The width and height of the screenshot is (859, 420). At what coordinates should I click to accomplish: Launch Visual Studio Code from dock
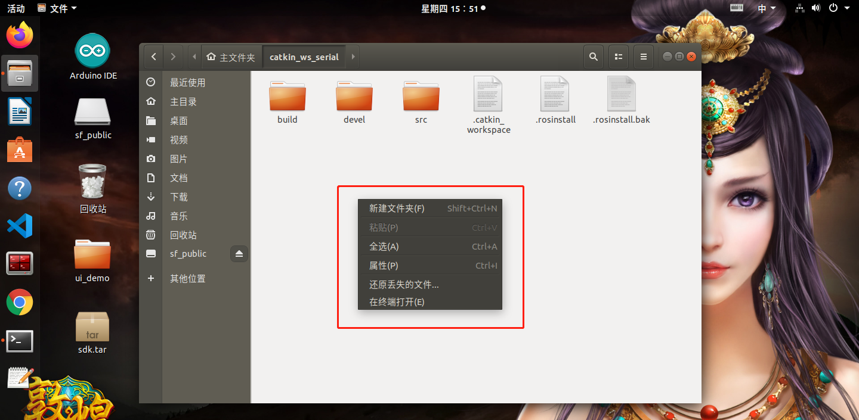(20, 226)
